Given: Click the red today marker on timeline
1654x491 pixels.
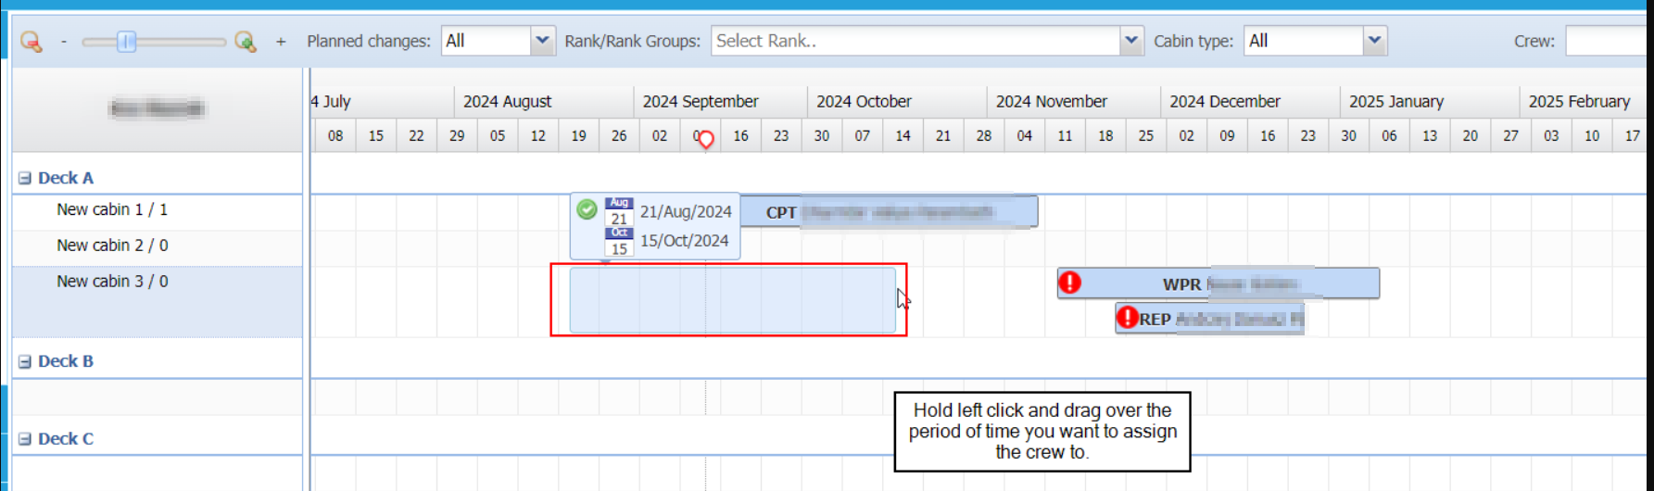Looking at the screenshot, I should [x=706, y=140].
